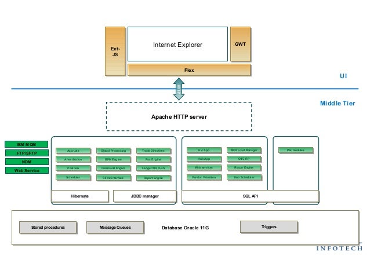Click the IBM MQM box
This screenshot has height=256, width=370.
click(x=27, y=144)
